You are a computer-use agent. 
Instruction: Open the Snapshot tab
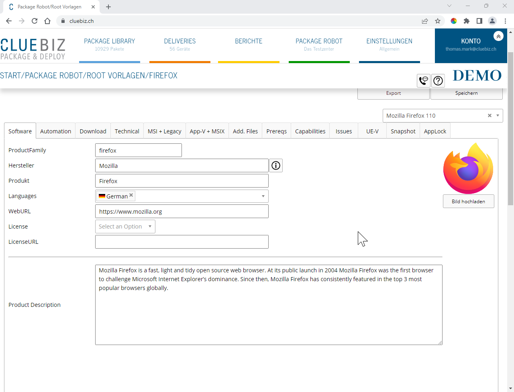click(403, 131)
